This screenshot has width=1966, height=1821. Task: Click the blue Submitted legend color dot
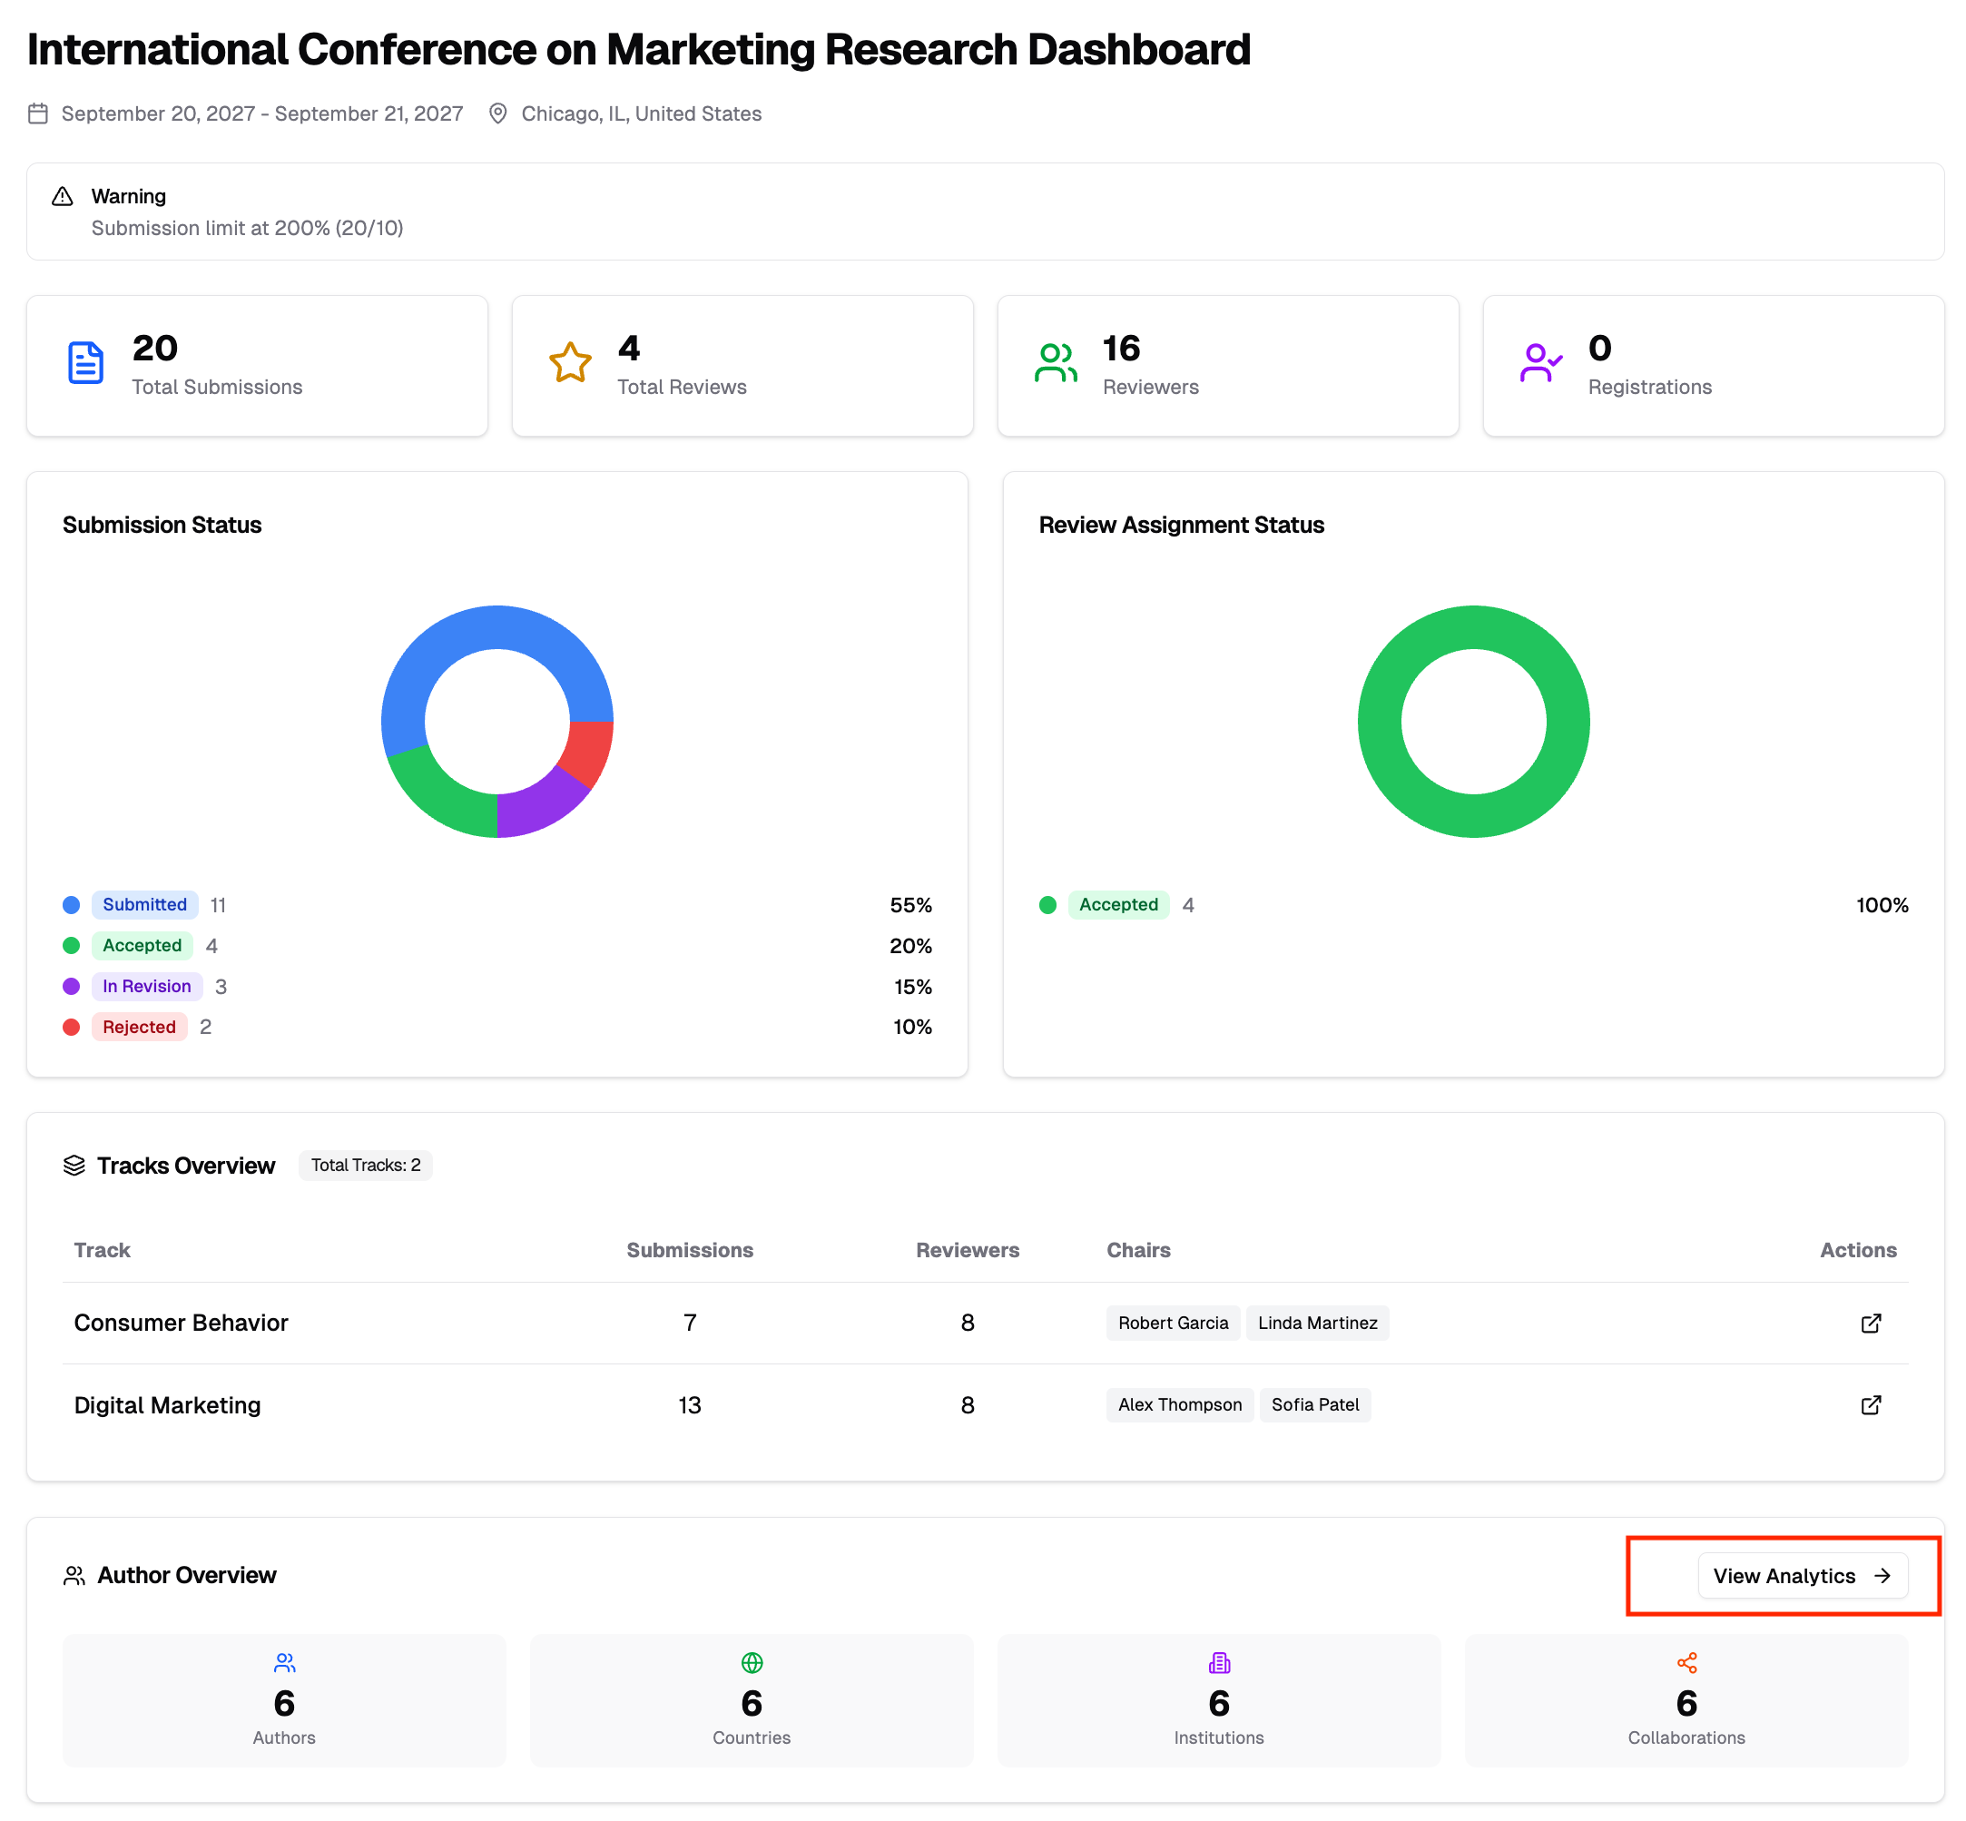point(71,904)
